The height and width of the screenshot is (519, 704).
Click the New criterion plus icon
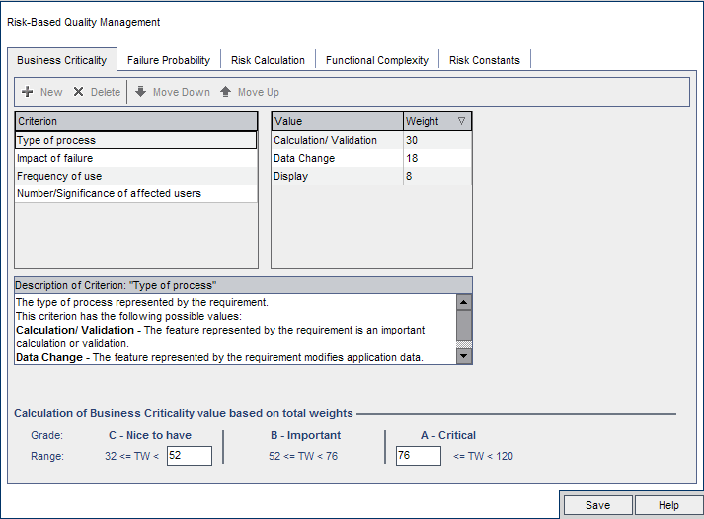(28, 92)
